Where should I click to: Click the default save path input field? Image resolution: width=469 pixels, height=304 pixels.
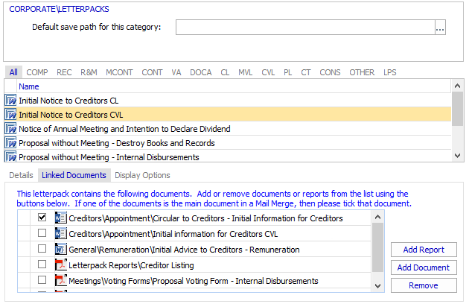coord(304,28)
